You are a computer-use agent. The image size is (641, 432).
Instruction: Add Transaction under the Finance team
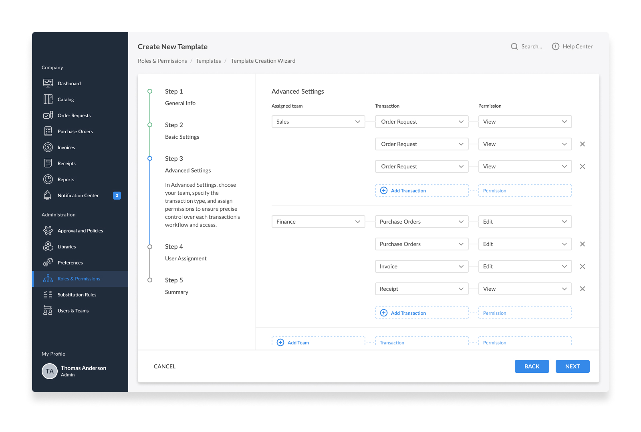422,313
